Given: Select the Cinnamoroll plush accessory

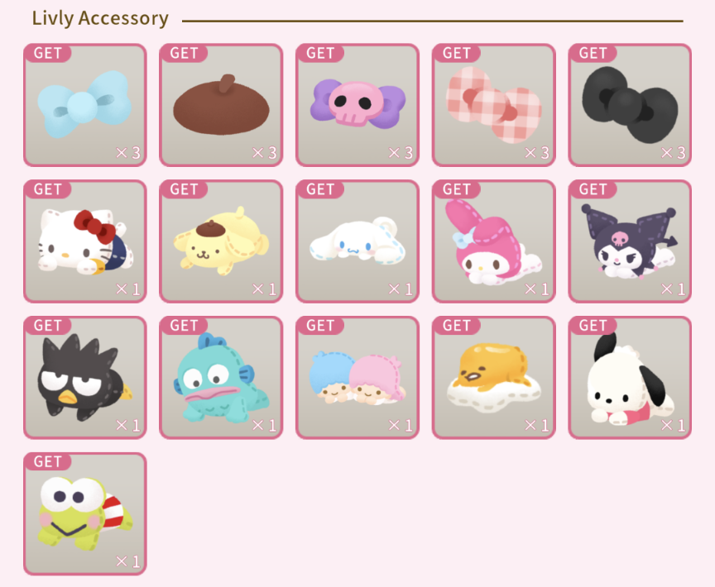Looking at the screenshot, I should point(357,241).
